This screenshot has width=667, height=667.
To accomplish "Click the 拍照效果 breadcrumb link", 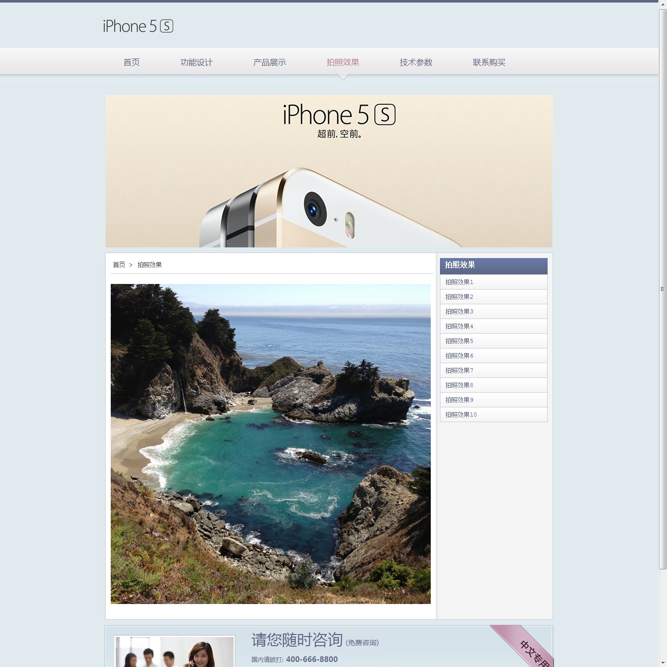I will coord(149,265).
